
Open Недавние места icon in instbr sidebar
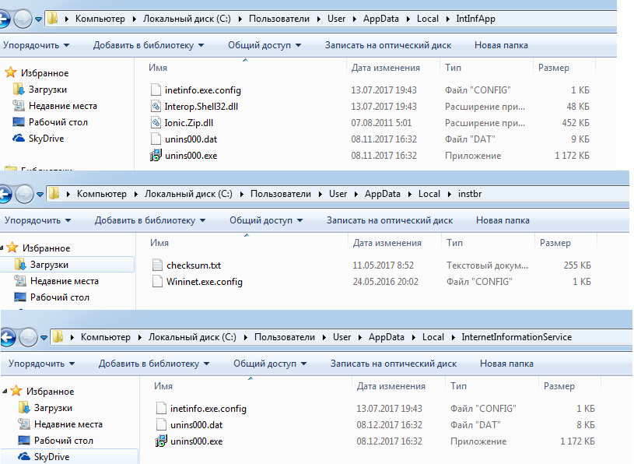tap(20, 281)
